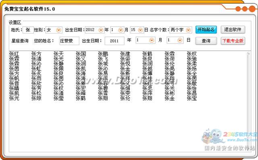Expand the 名字个数 dropdown showing 两个字
Viewport: 258px width, 160px height.
188,30
